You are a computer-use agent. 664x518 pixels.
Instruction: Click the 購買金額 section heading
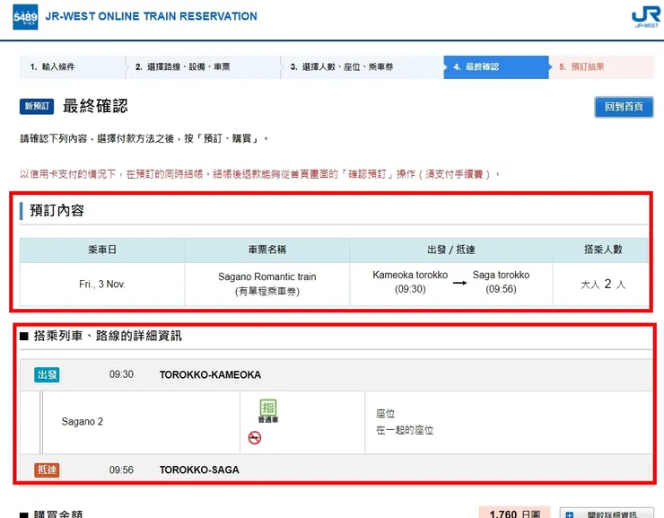point(58,514)
